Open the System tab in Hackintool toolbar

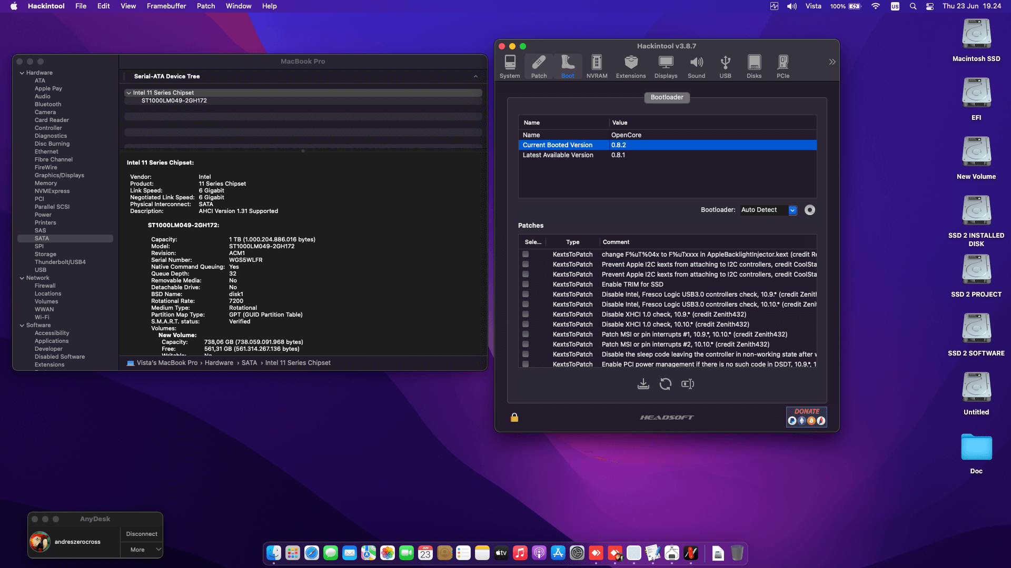tap(510, 67)
